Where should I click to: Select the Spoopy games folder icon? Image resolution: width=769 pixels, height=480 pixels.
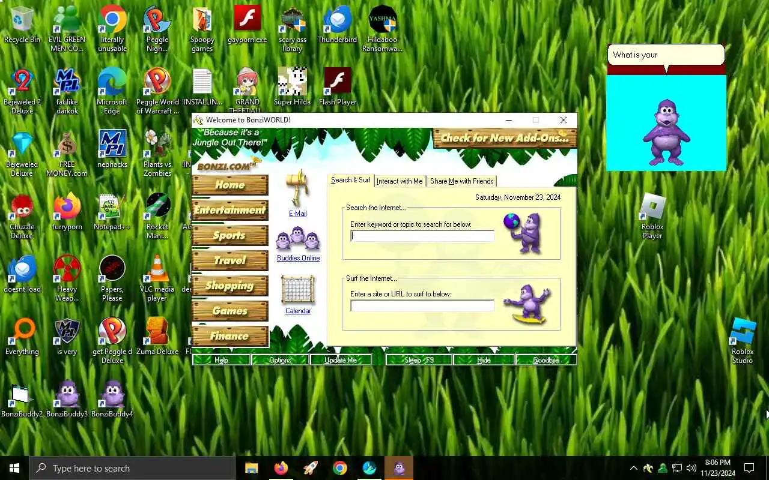tap(202, 29)
